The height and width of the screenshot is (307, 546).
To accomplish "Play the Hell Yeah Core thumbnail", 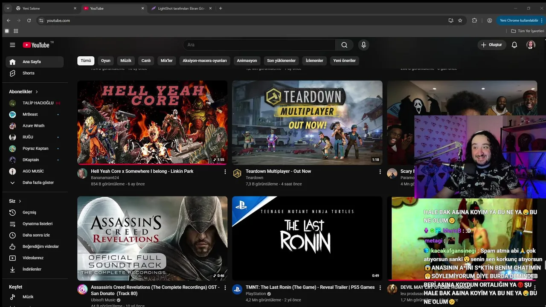I will click(x=152, y=122).
